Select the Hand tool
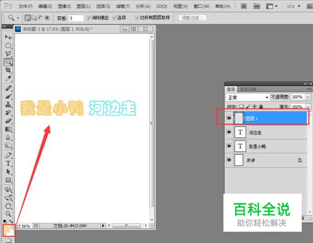 [8, 206]
